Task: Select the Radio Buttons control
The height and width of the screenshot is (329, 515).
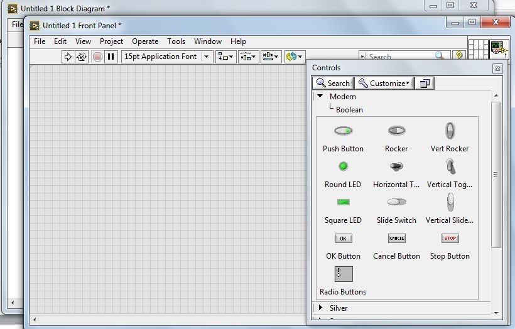Action: pyautogui.click(x=343, y=281)
